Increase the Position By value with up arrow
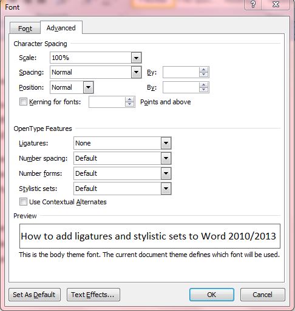This screenshot has width=295, height=311. pyautogui.click(x=203, y=85)
